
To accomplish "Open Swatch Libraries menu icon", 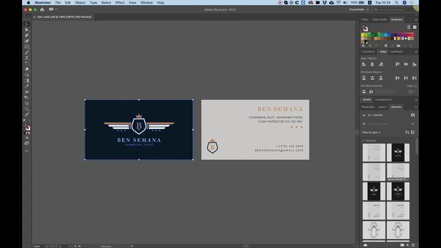I will click(x=363, y=45).
